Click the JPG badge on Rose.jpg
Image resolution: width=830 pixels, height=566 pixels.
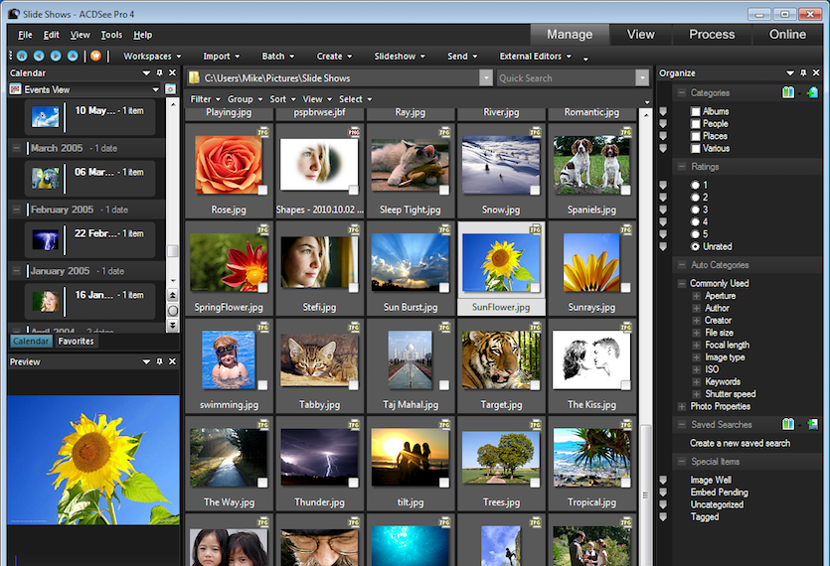(x=262, y=132)
